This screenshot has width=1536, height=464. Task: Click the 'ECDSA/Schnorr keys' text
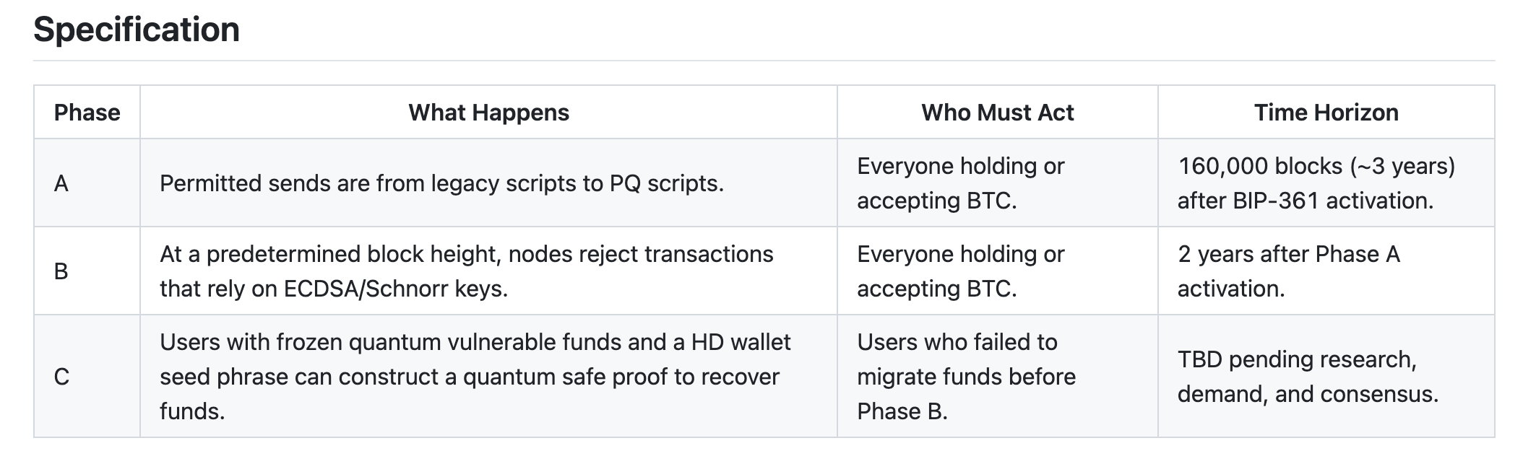click(395, 289)
